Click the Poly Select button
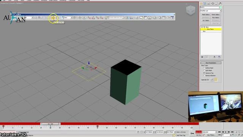This screenshot has height=137, width=243. 215,18
